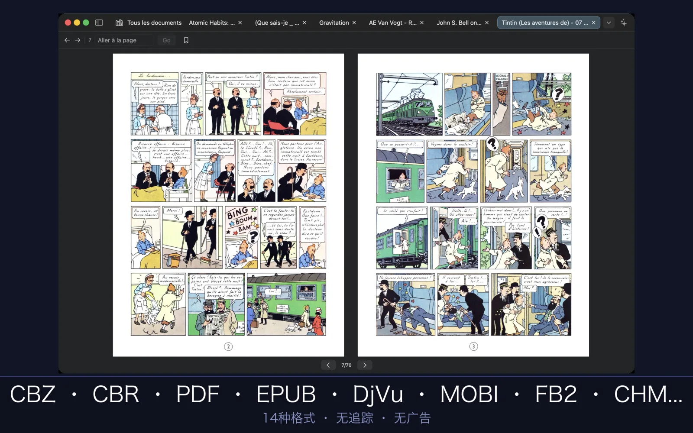Close the Gravitation tab
The image size is (693, 433).
(x=354, y=23)
